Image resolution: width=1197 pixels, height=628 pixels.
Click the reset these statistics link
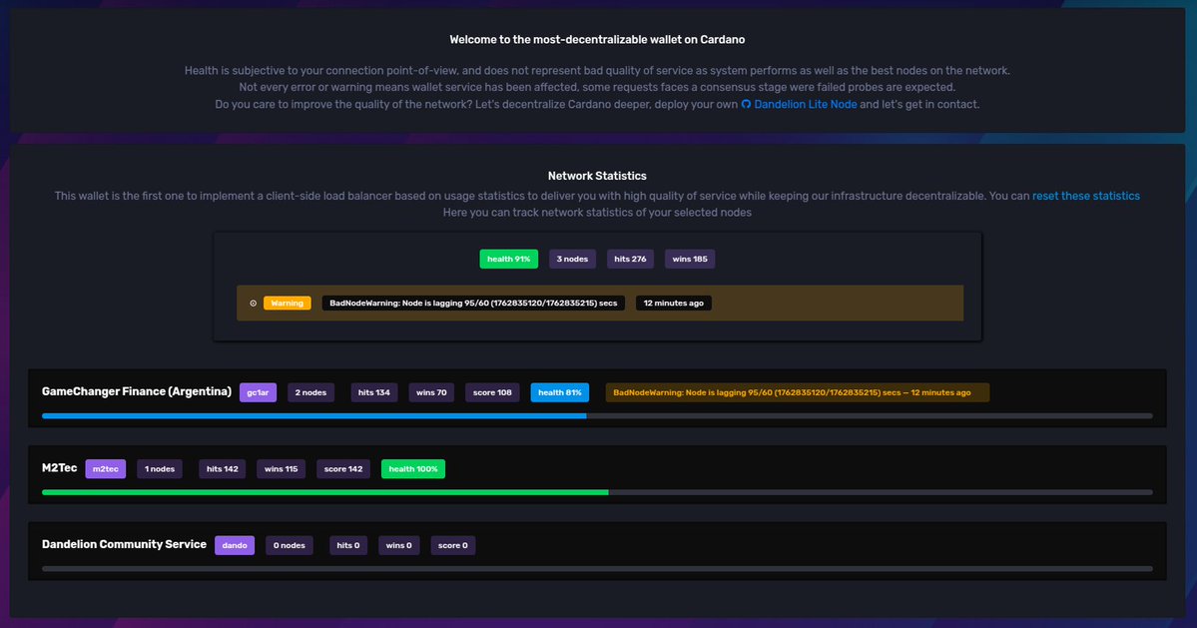point(1086,195)
